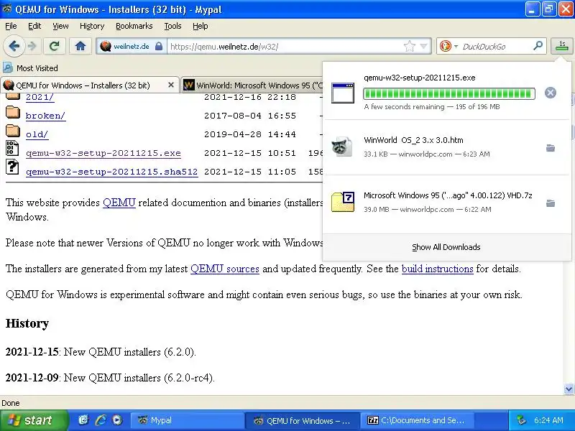Screen dimensions: 575x431
Task: Toggle the downloads panel toolbar button
Action: point(562,46)
